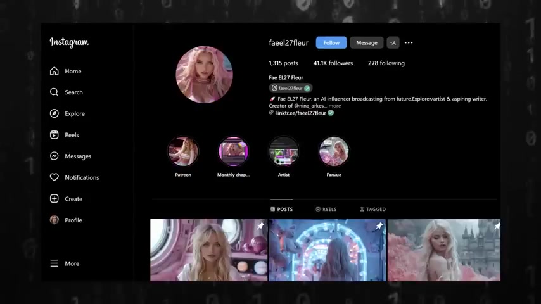The image size is (541, 304).
Task: Open the Fanvue story highlight
Action: click(334, 151)
